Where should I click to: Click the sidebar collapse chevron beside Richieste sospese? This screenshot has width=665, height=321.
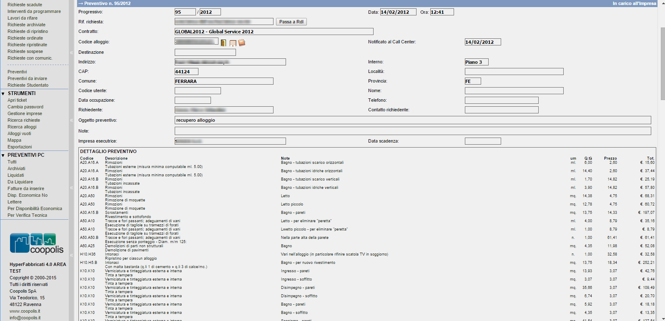pos(71,53)
